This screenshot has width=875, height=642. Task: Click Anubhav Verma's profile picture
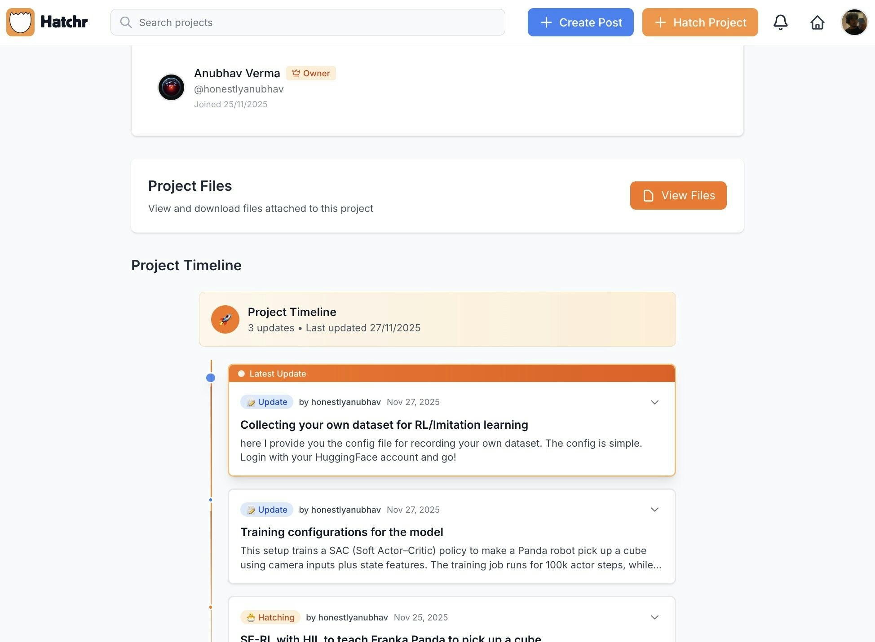tap(171, 87)
